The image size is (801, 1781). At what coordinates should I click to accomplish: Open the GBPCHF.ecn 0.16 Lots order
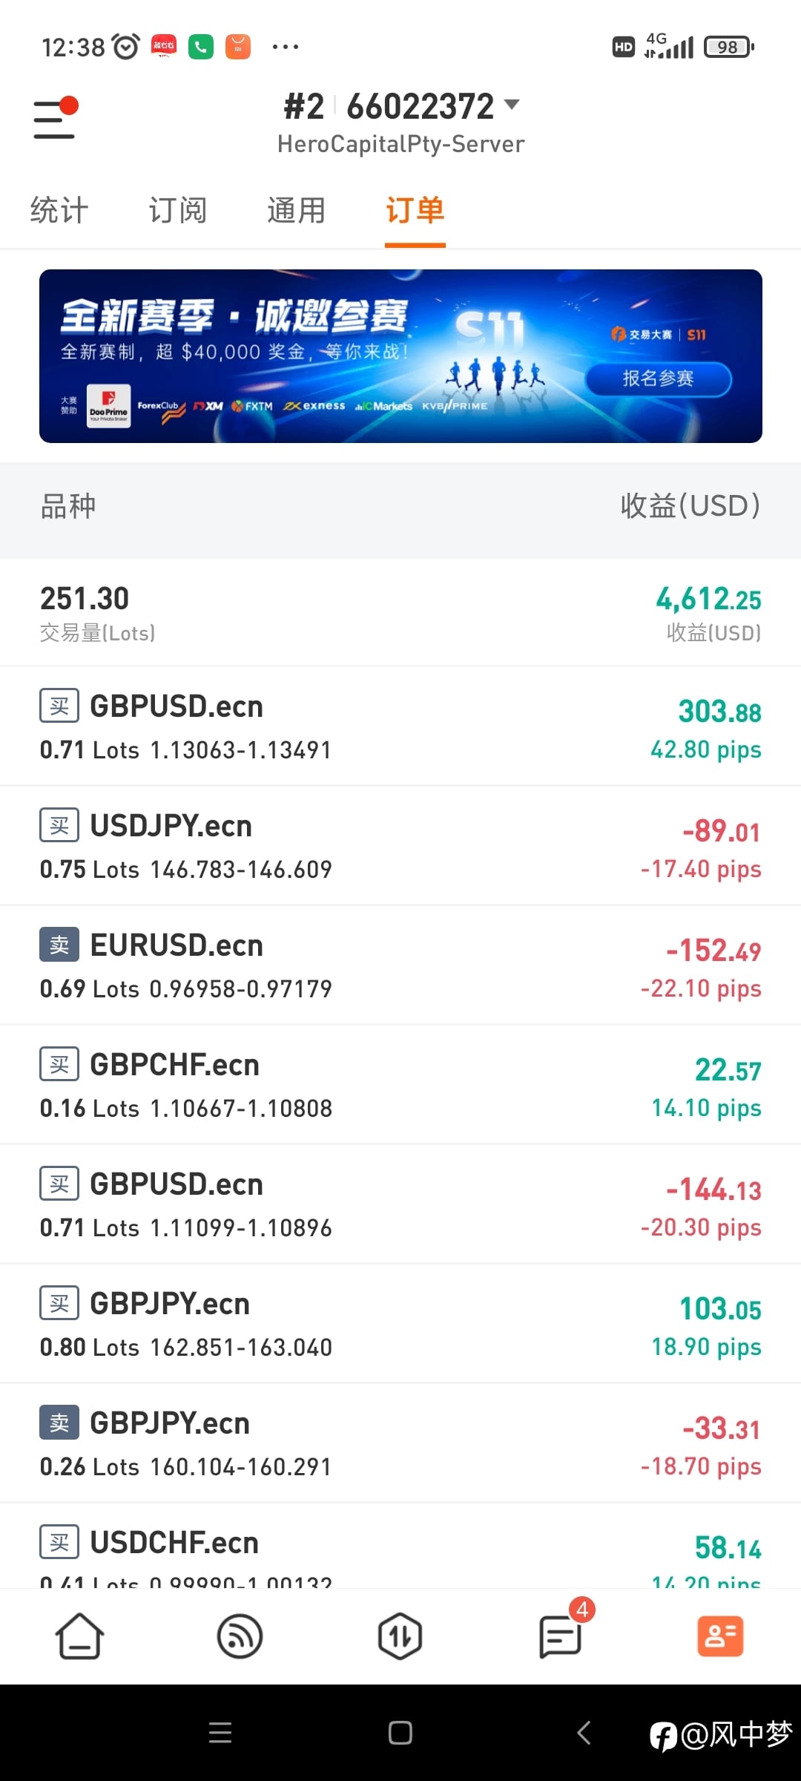(400, 1085)
